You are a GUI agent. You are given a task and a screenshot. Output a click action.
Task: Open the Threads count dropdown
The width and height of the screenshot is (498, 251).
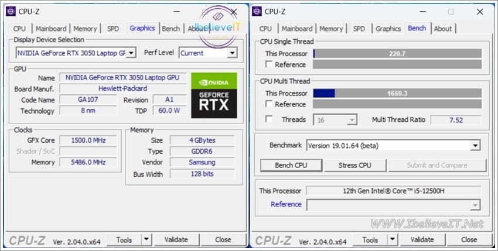(352, 120)
